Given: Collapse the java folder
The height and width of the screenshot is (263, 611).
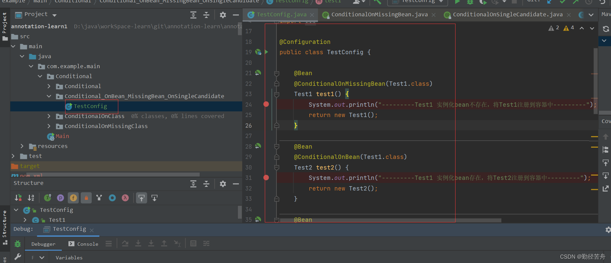Looking at the screenshot, I should (22, 56).
